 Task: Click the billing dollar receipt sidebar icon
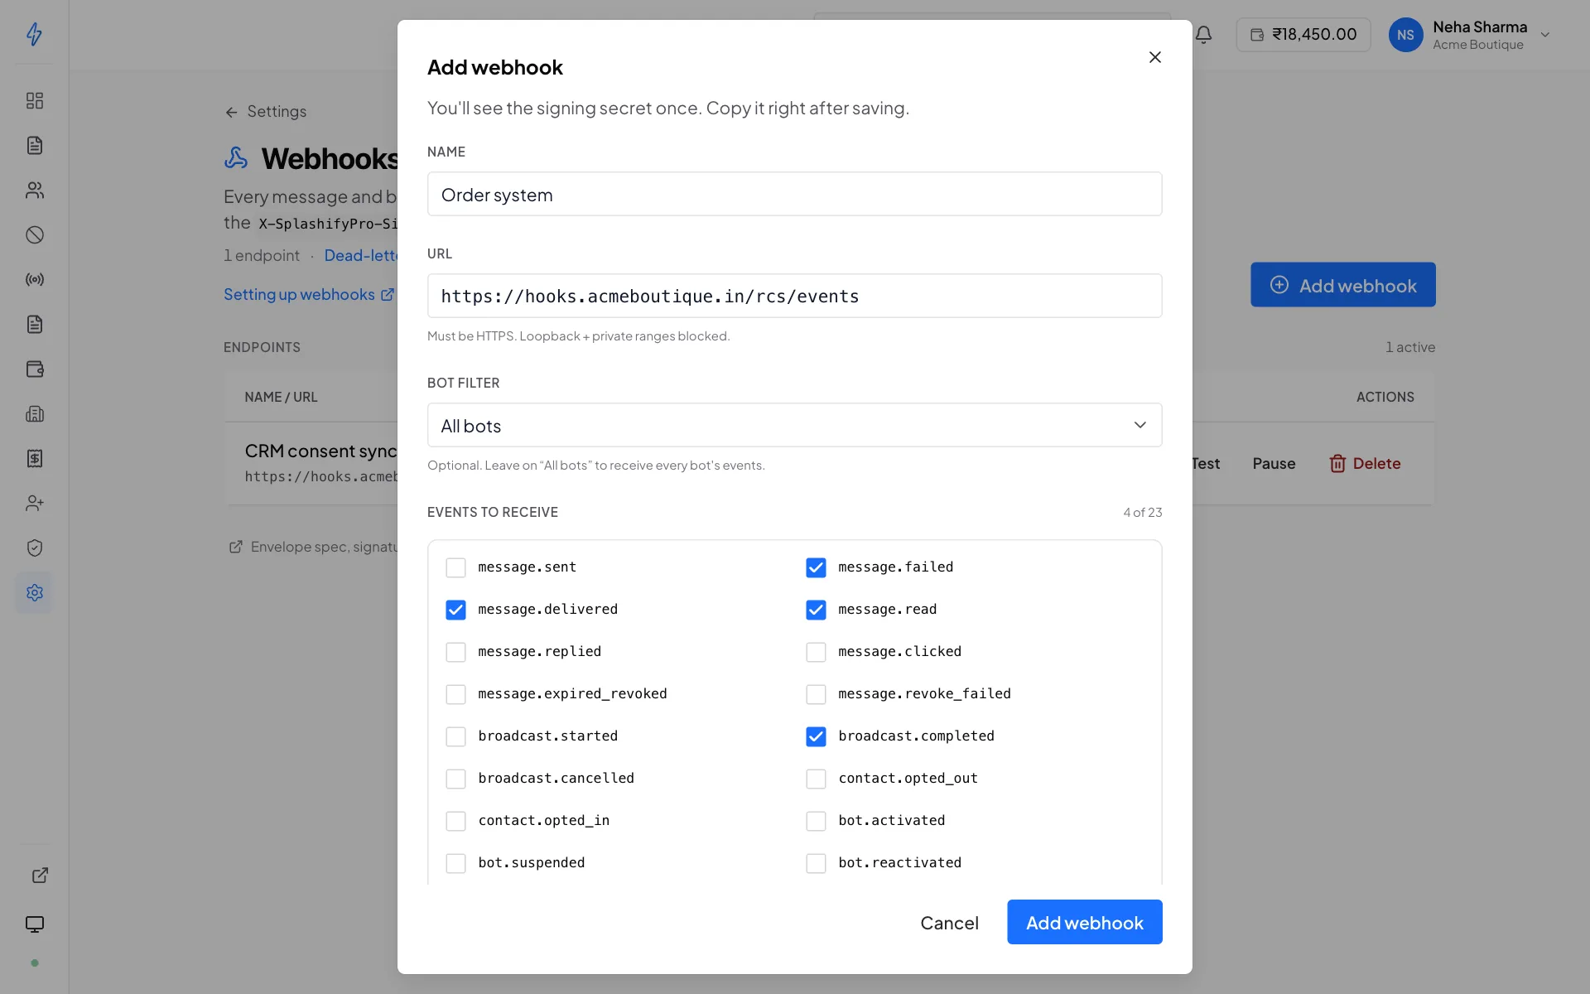[35, 459]
